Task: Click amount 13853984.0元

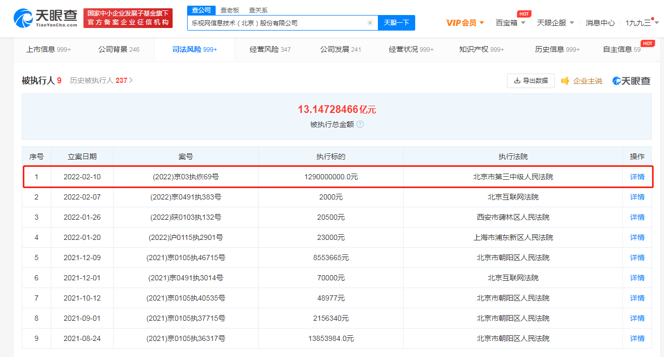Action: 331,338
